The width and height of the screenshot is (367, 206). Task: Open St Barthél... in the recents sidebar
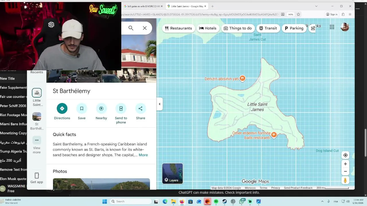pos(37,121)
